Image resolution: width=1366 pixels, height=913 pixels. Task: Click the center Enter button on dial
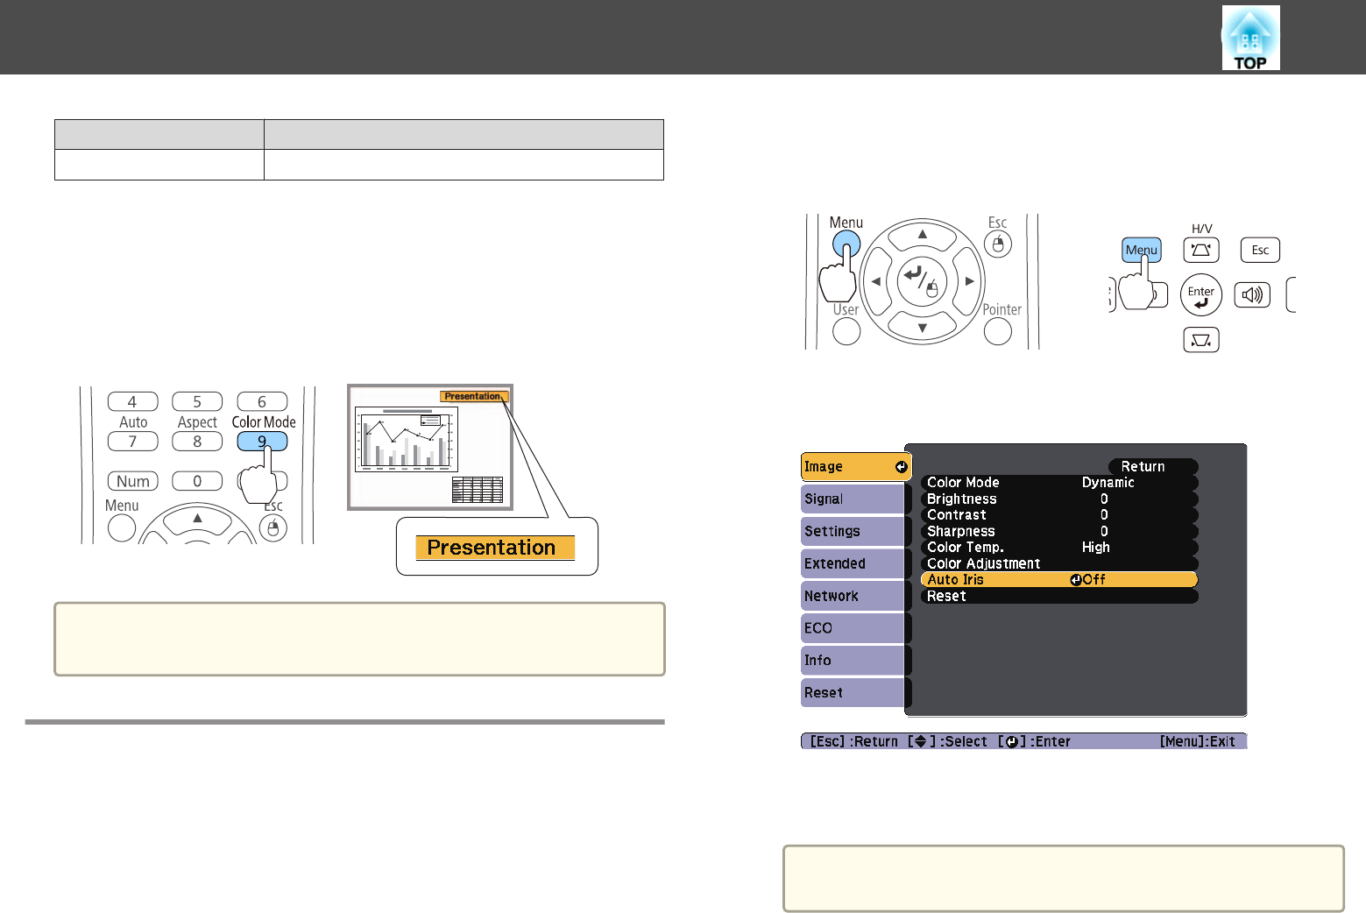point(923,281)
